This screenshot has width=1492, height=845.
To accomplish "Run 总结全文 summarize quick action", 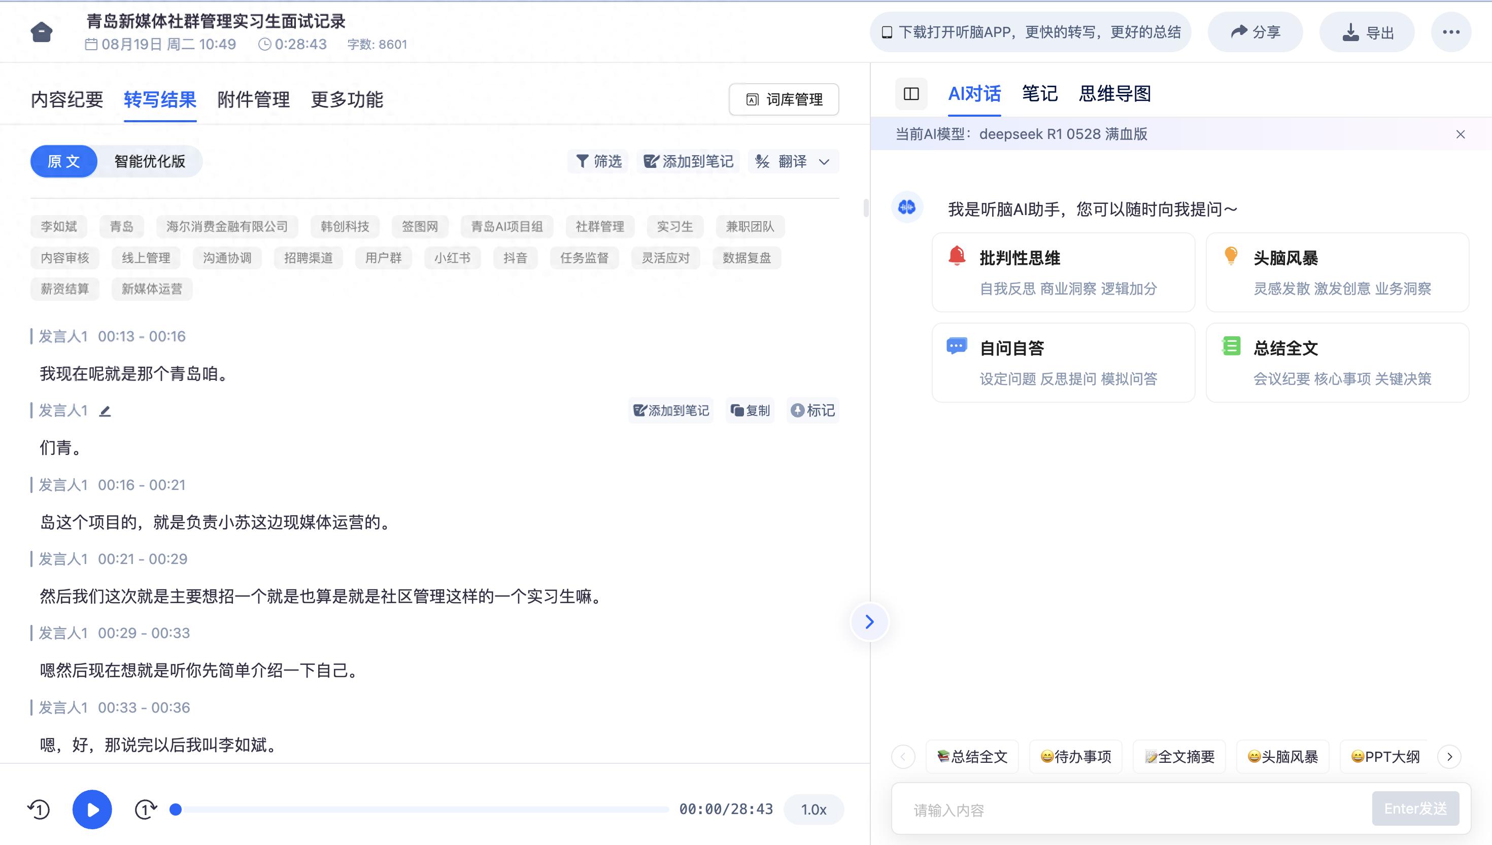I will (x=971, y=756).
